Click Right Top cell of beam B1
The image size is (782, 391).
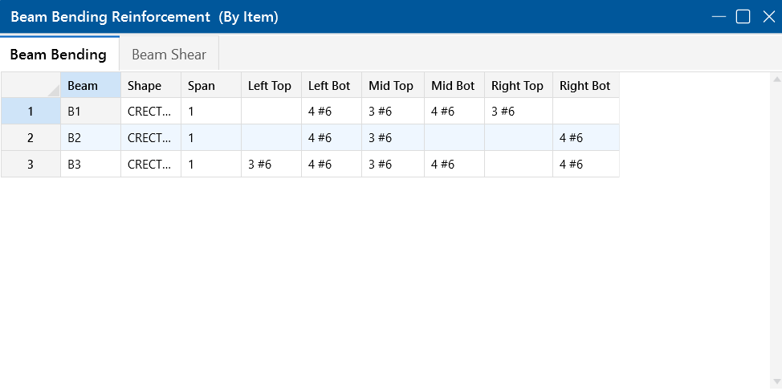click(518, 112)
